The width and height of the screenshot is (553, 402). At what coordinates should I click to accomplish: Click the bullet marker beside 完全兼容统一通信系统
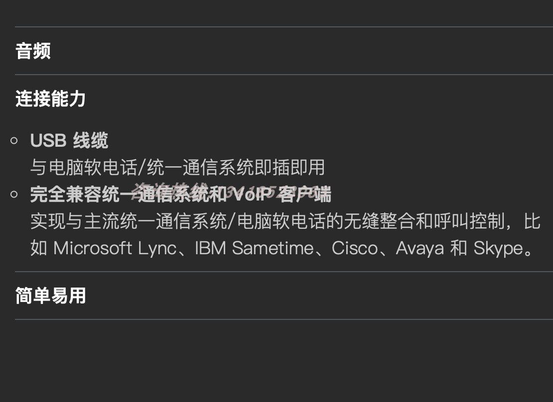pos(14,195)
